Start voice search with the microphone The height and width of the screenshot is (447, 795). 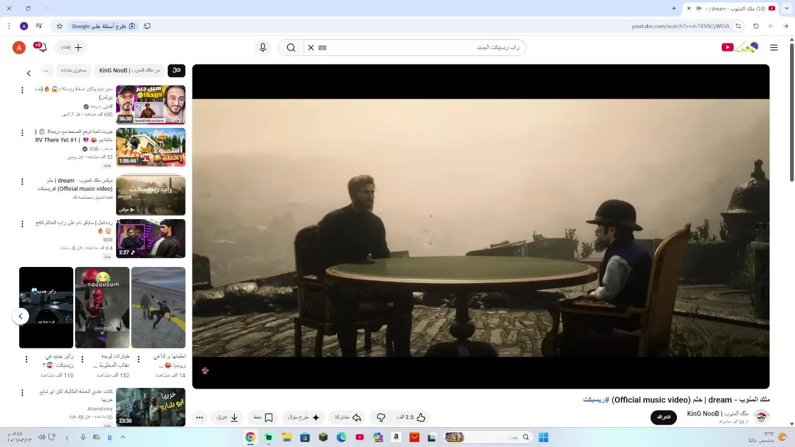point(263,47)
